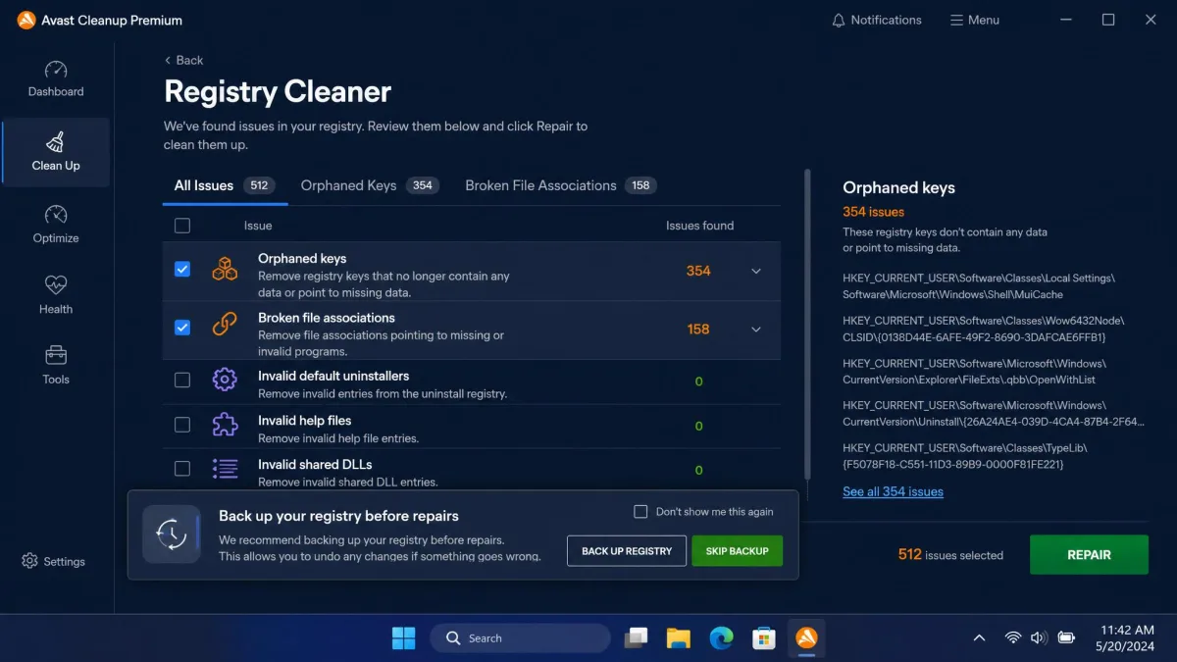
Task: Select the Clean Up broom icon
Action: pos(56,142)
